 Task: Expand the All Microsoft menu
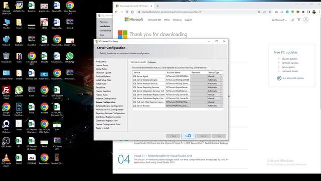tap(279, 20)
